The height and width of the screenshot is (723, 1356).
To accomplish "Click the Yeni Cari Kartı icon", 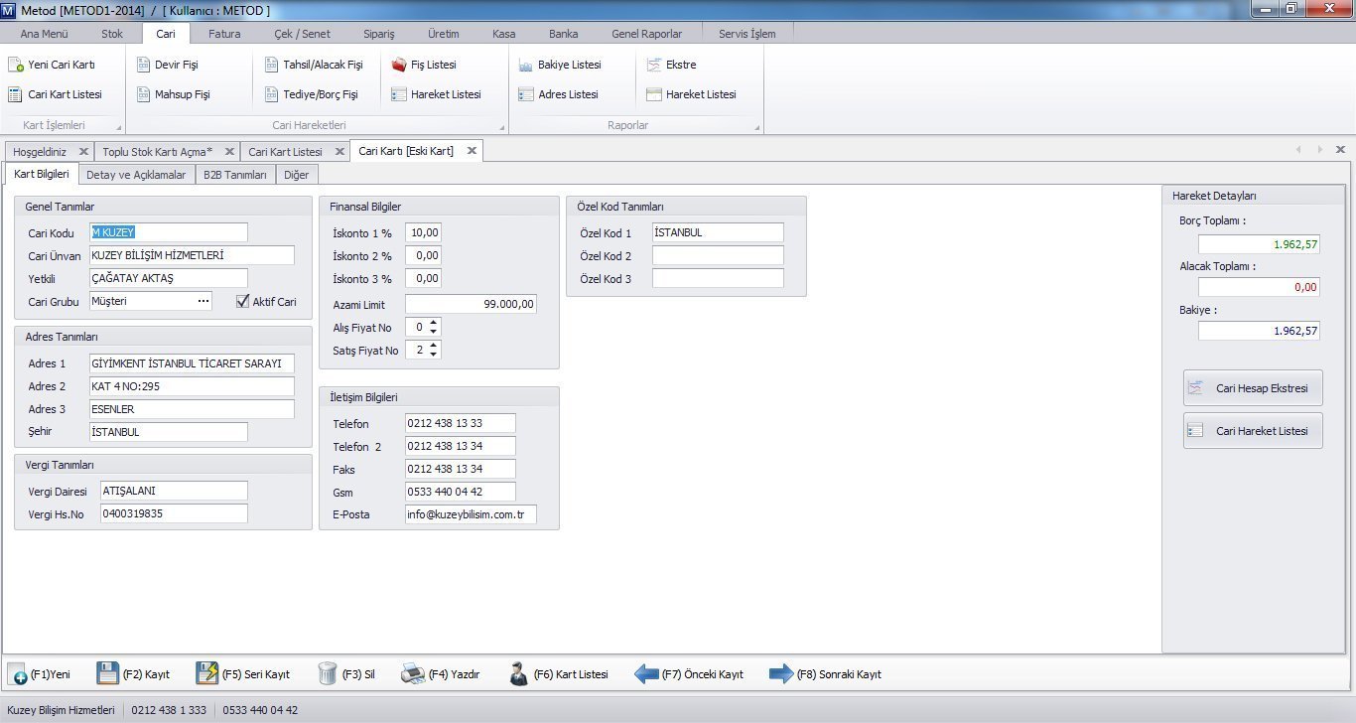I will point(15,65).
